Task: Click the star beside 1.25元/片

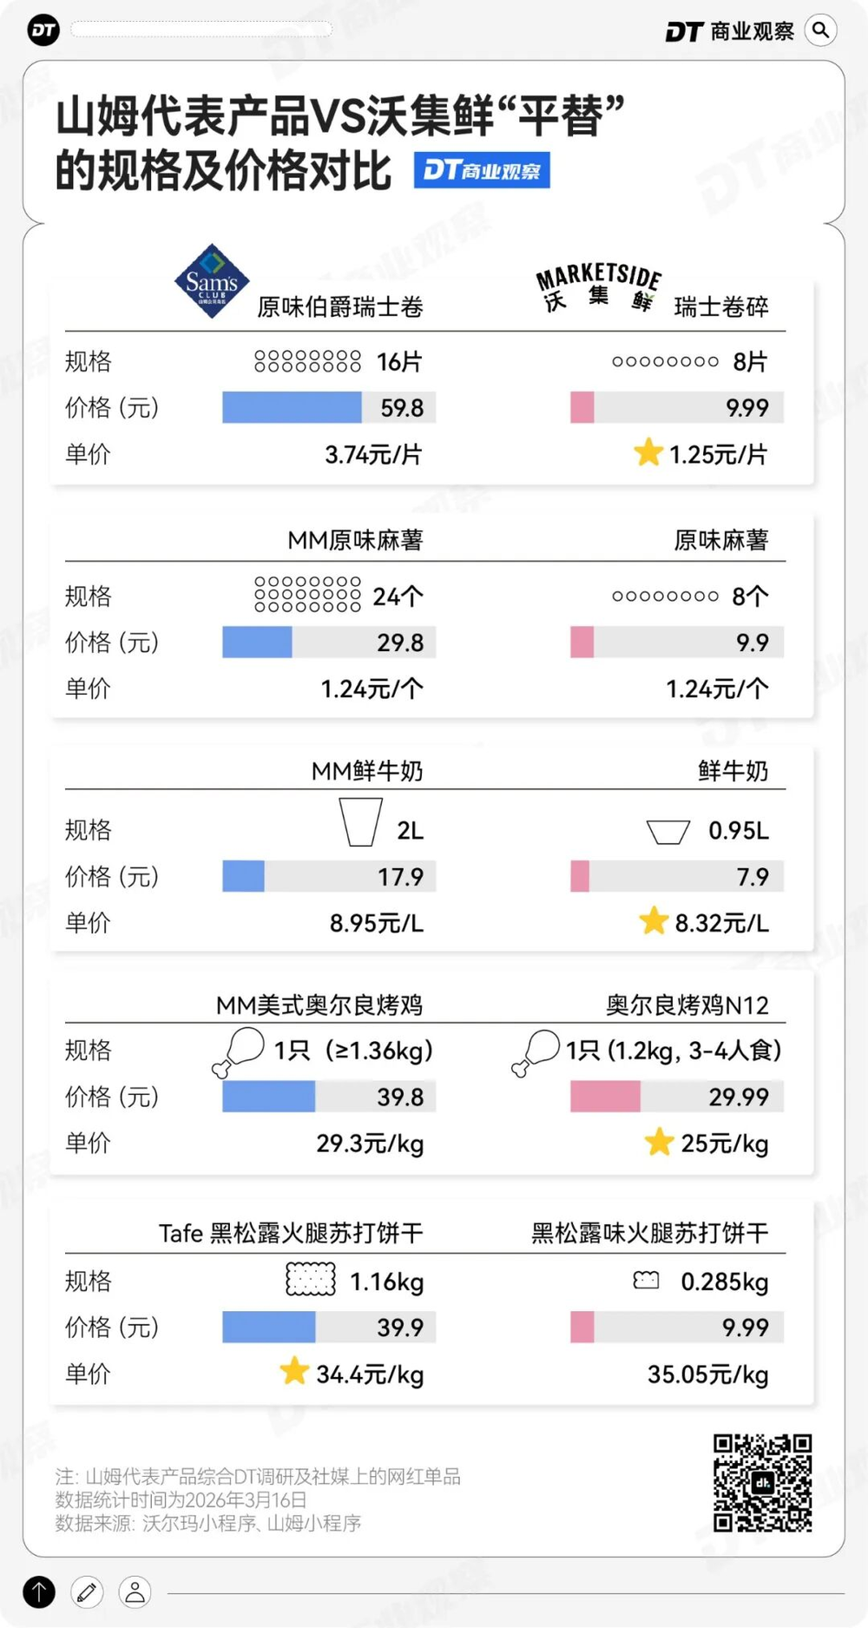Action: tap(648, 452)
